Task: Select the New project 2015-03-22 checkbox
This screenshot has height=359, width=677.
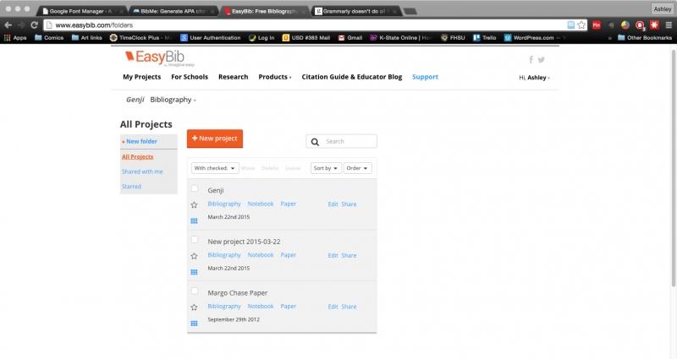Action: [195, 240]
